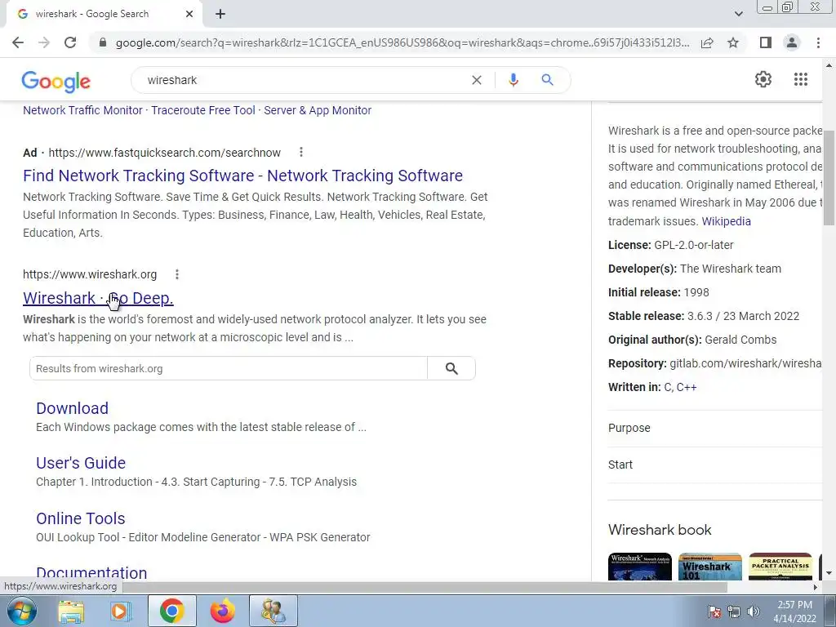Open the Traceroute Free Tool link

(203, 110)
